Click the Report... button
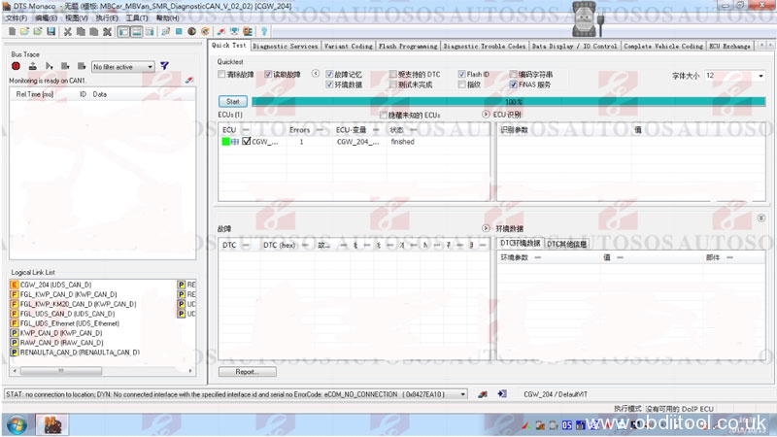The width and height of the screenshot is (777, 437). (248, 372)
